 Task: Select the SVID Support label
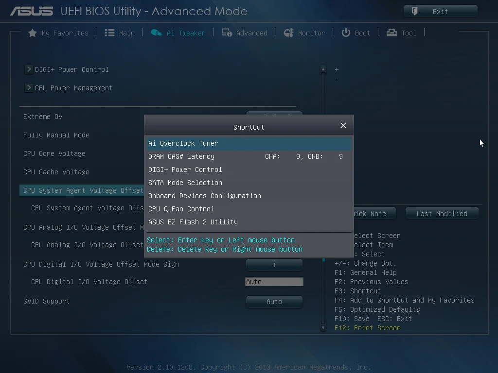pyautogui.click(x=46, y=301)
